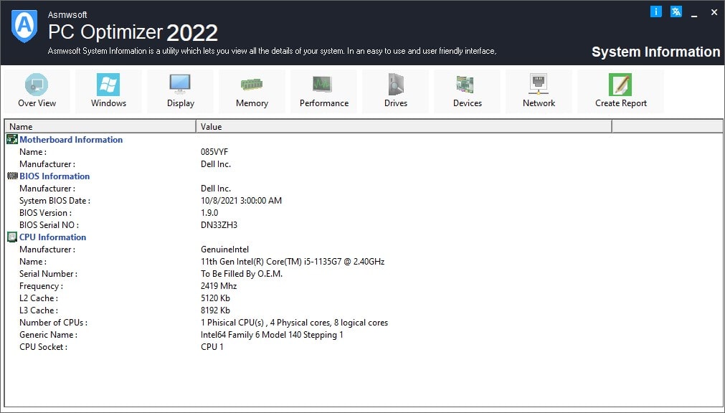Click the CPU 1 socket value
Image resolution: width=725 pixels, height=413 pixels.
point(212,347)
